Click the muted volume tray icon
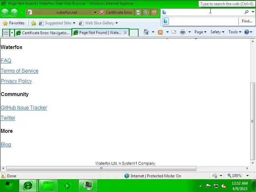This screenshot has width=256, height=192. click(x=224, y=186)
